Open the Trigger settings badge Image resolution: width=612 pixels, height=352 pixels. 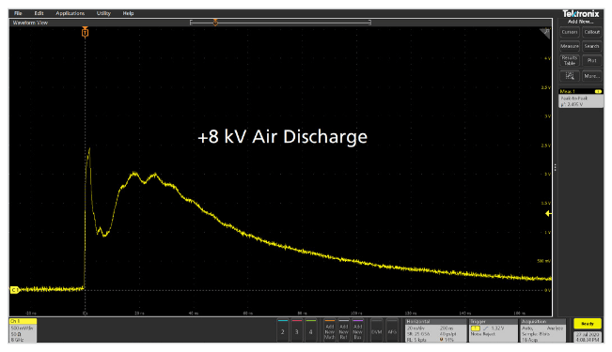coord(494,330)
